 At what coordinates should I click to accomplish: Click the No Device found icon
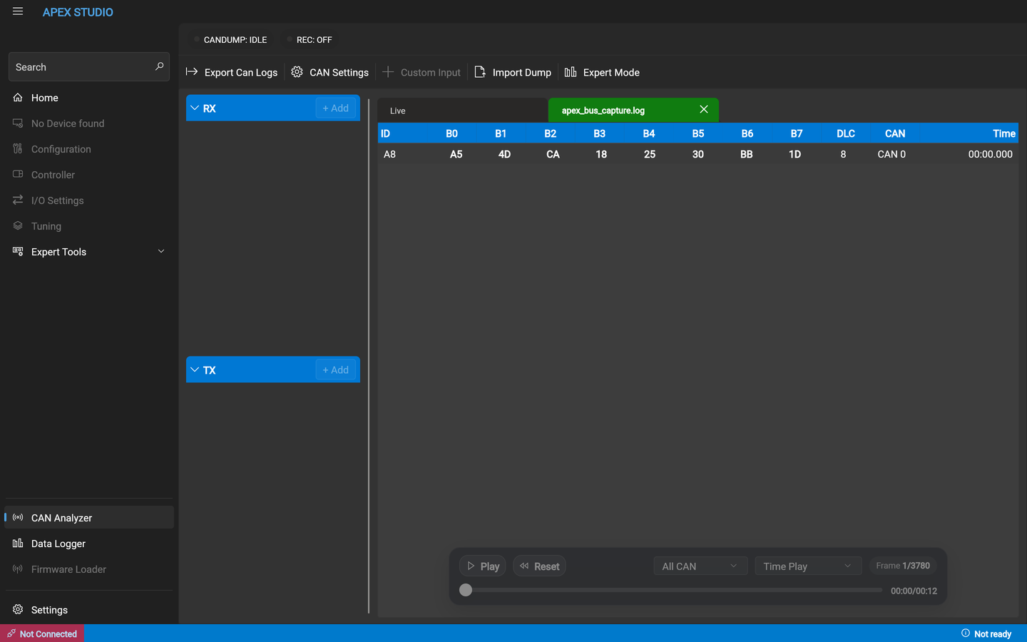coord(18,123)
